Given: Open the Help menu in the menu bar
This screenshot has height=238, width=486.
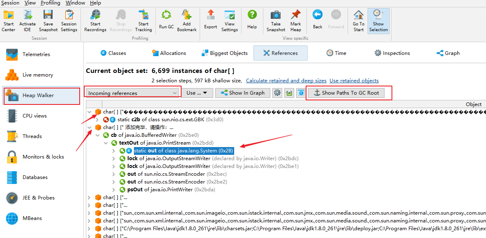Looking at the screenshot, I should pos(95,3).
